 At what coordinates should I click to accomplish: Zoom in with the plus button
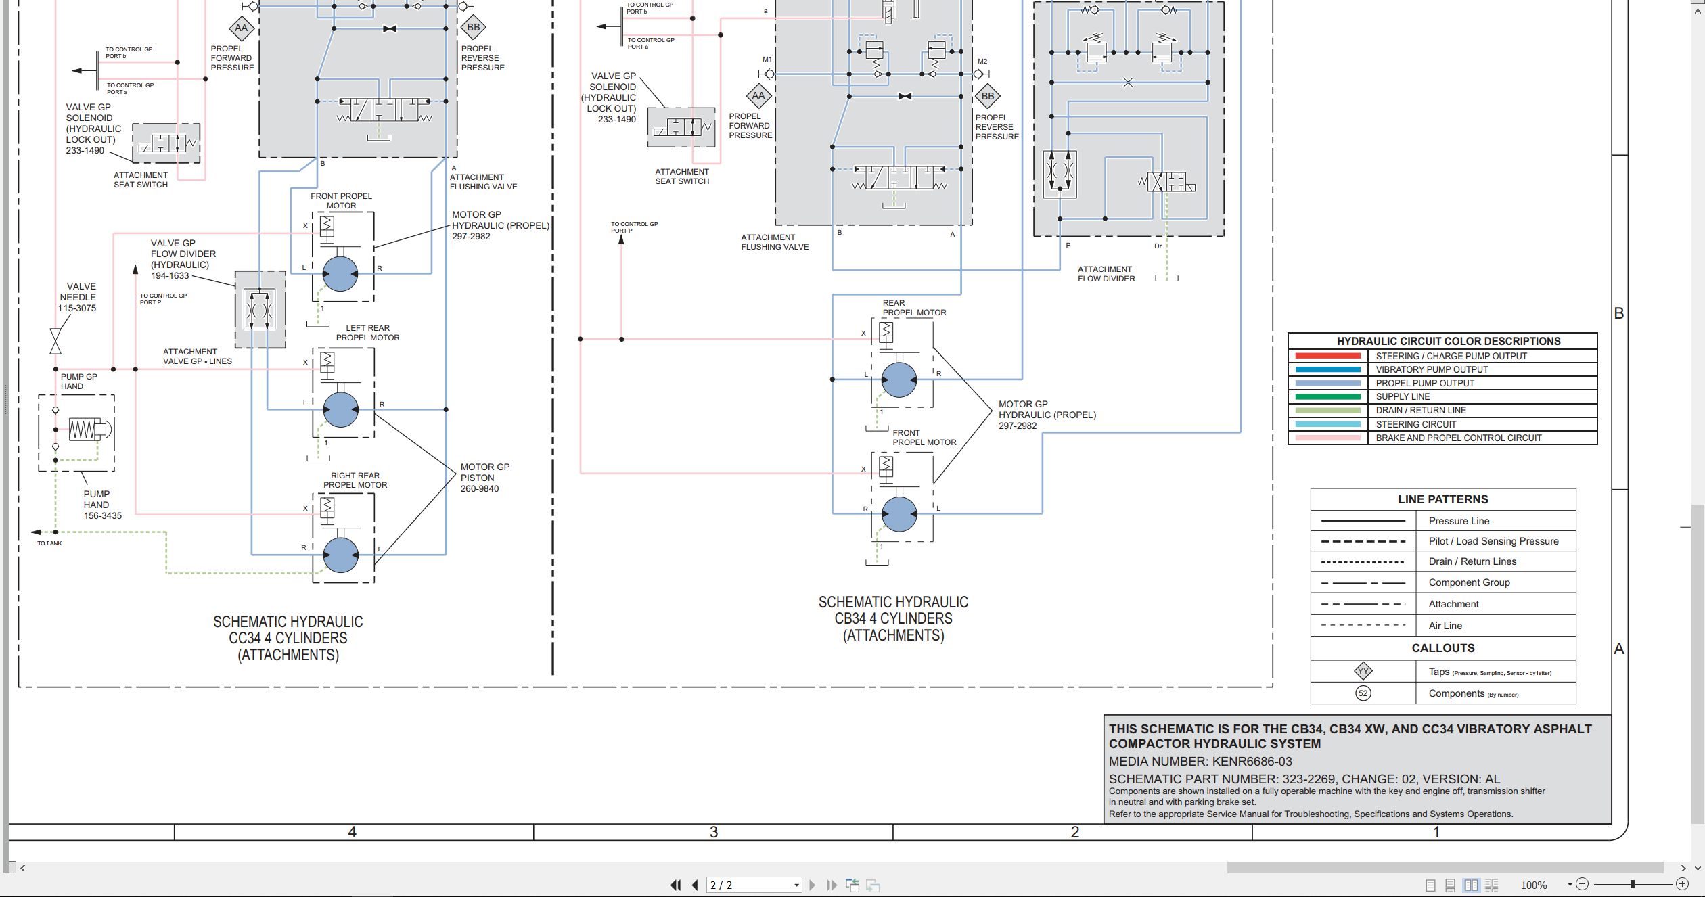coord(1683,884)
